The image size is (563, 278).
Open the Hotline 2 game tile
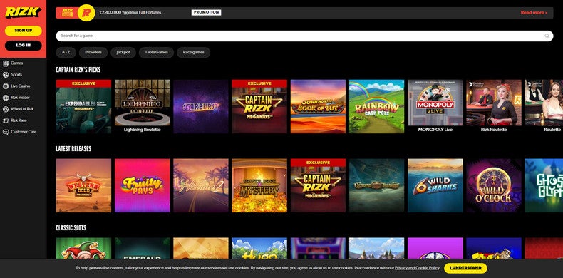click(201, 186)
